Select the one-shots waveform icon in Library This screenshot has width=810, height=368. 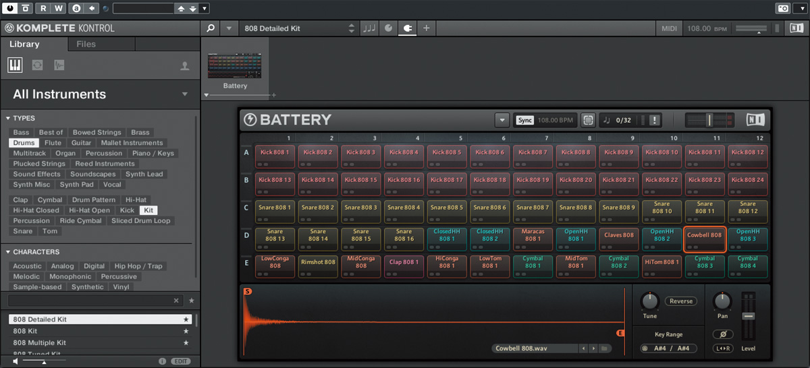[x=59, y=65]
